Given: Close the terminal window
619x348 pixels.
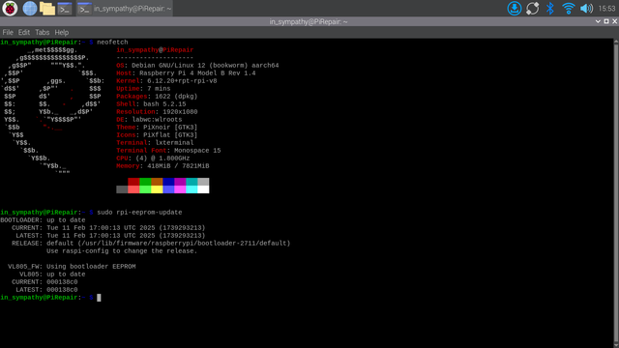Looking at the screenshot, I should coord(615,21).
